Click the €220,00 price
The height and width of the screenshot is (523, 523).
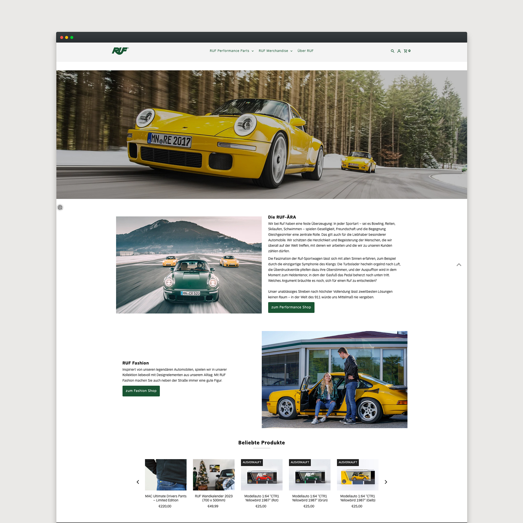pyautogui.click(x=165, y=506)
